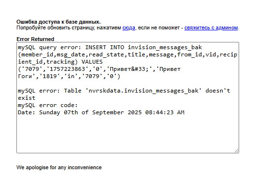Click the 'сюда' refresh link
The height and width of the screenshot is (189, 271).
(x=129, y=28)
